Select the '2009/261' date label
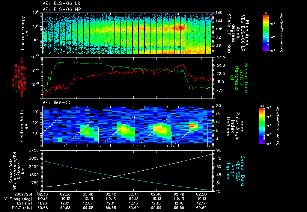 23,194
